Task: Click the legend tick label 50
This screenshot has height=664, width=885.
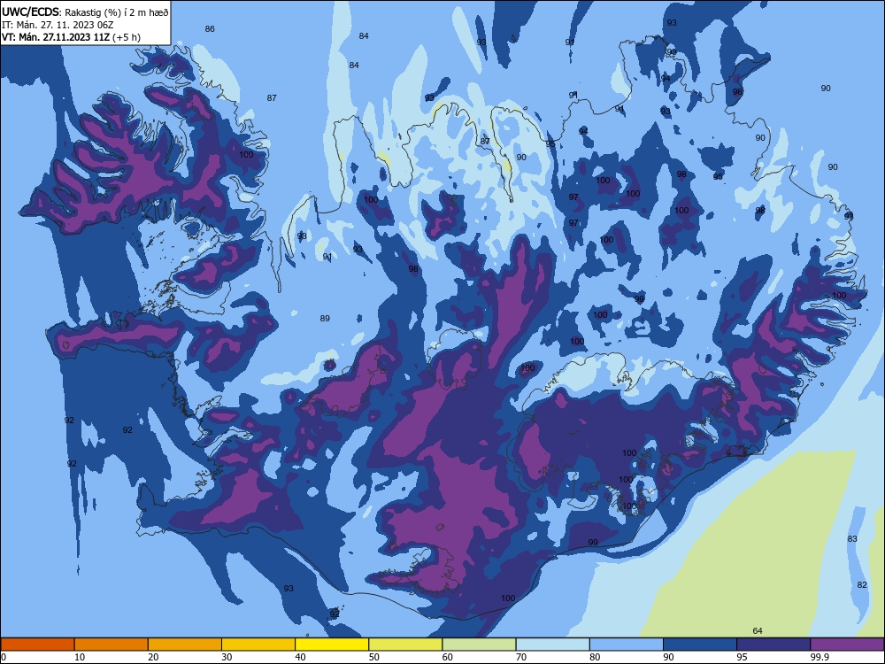Action: pyautogui.click(x=374, y=657)
